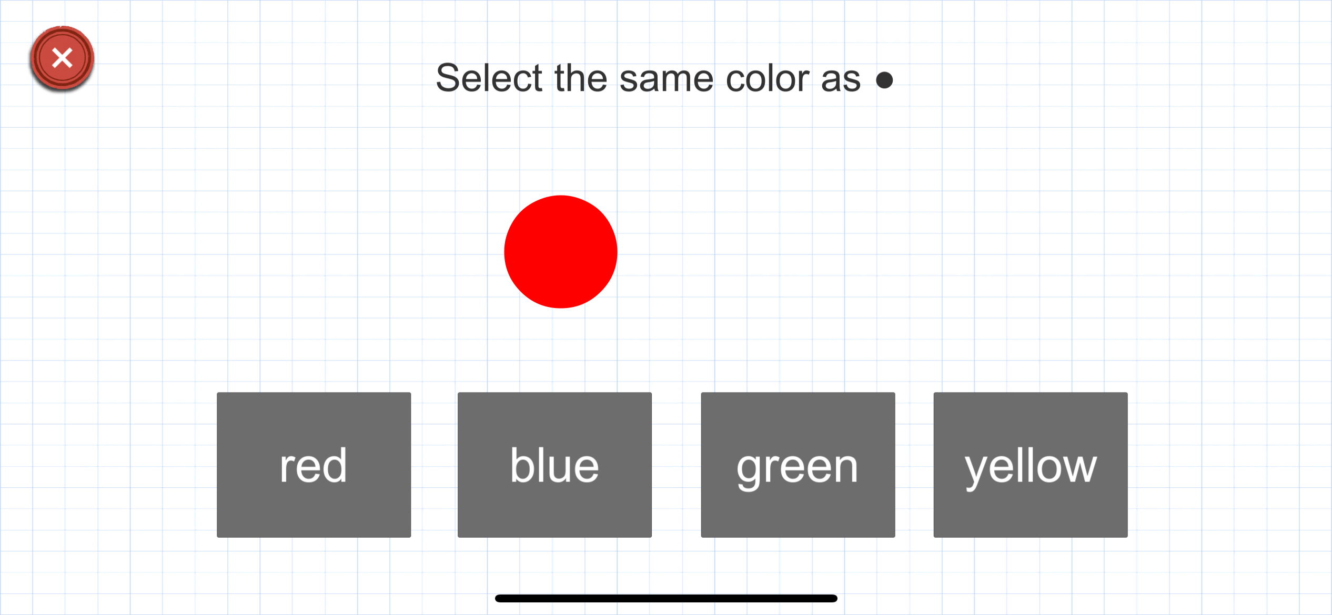Tap the red color sample circle
The image size is (1332, 615).
tap(560, 252)
